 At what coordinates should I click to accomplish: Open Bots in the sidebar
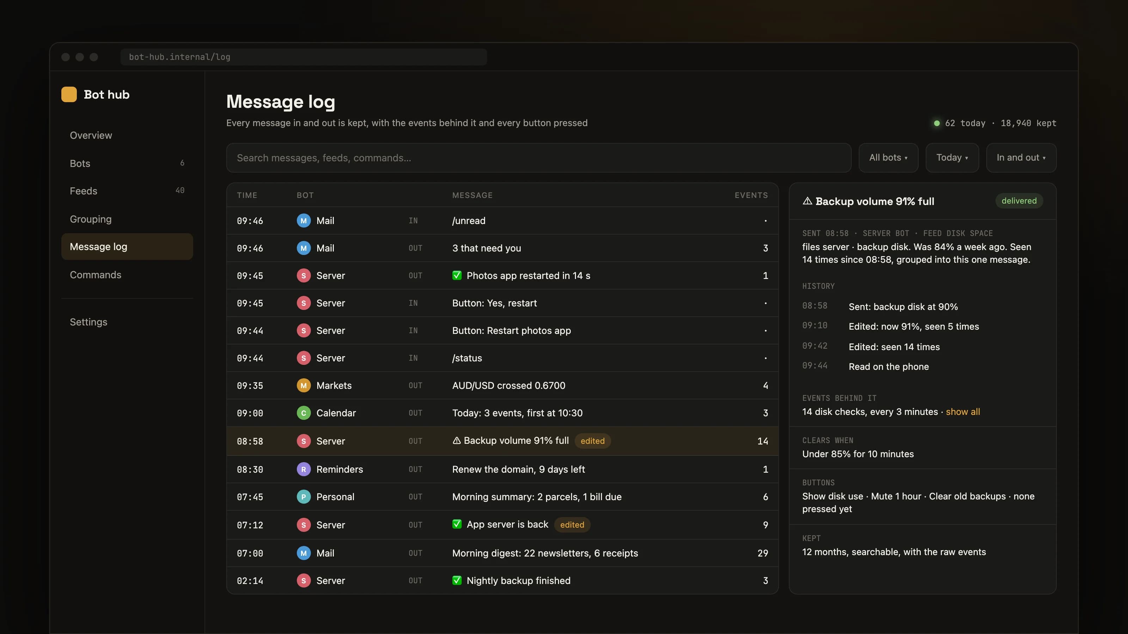tap(127, 163)
